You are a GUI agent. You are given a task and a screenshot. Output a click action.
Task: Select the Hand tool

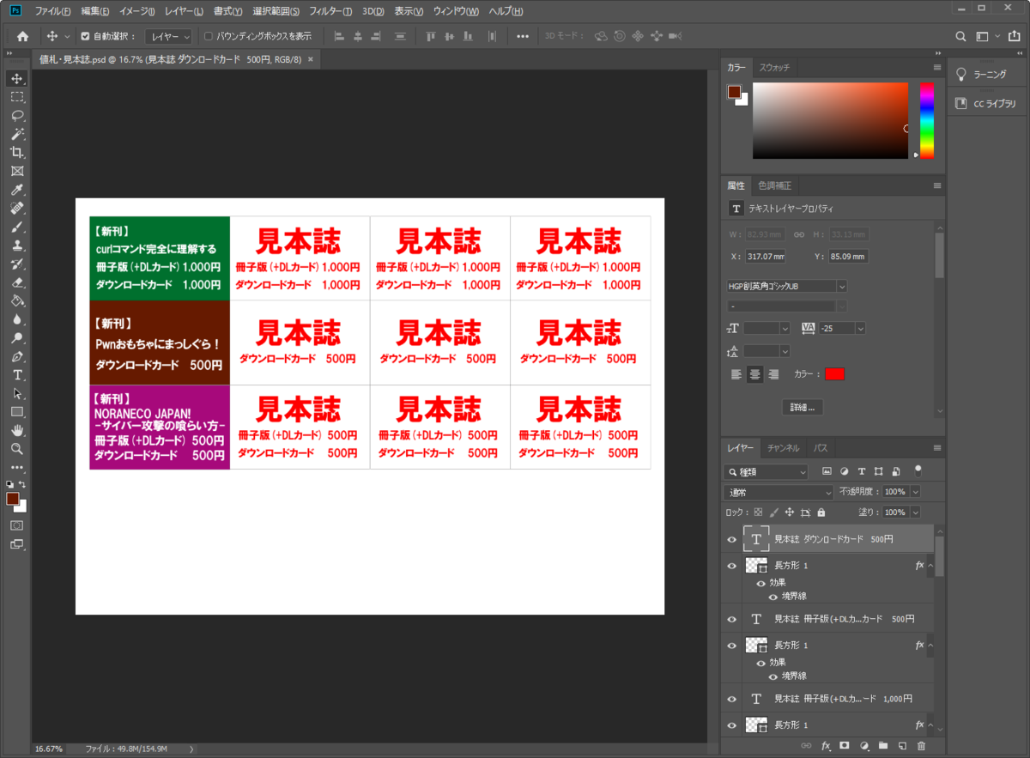pos(17,430)
